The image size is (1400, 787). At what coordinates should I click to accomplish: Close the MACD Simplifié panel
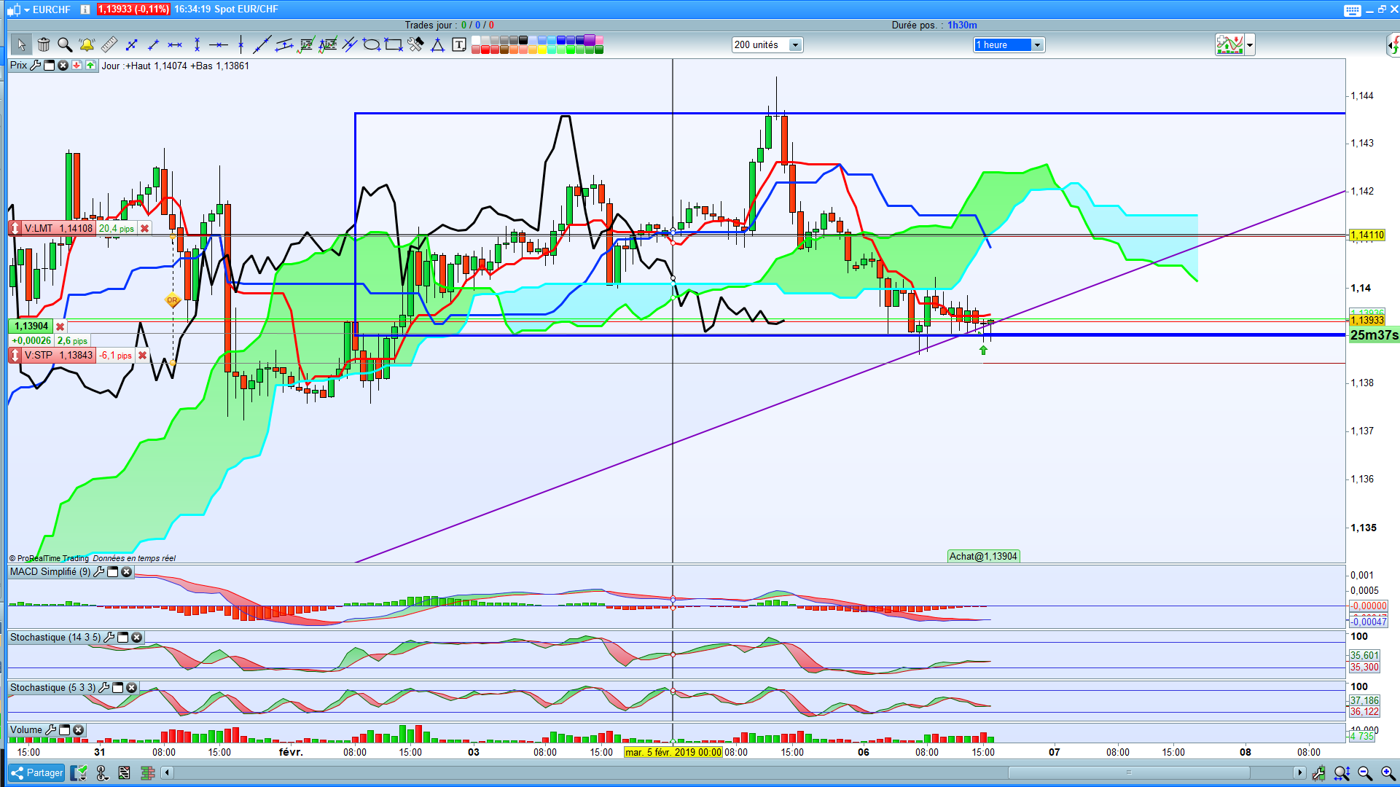pyautogui.click(x=127, y=572)
